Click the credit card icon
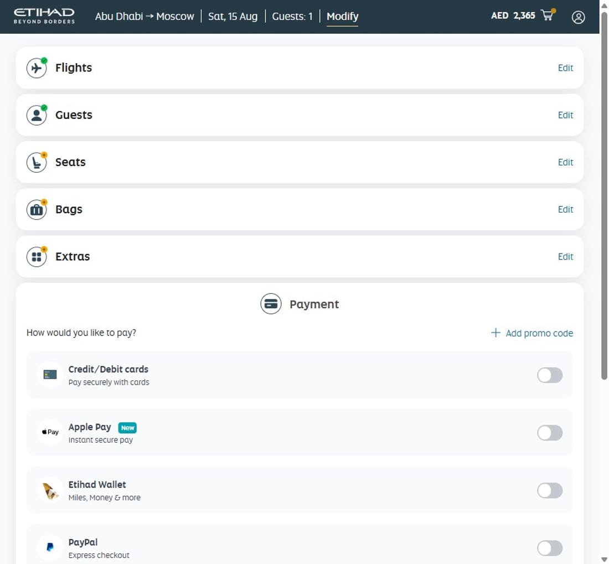 coord(50,375)
